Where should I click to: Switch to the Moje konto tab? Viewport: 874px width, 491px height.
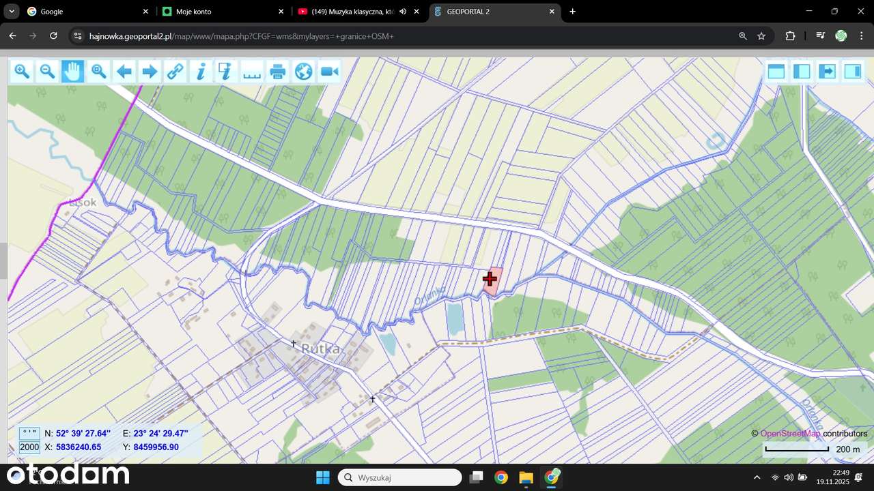[223, 12]
